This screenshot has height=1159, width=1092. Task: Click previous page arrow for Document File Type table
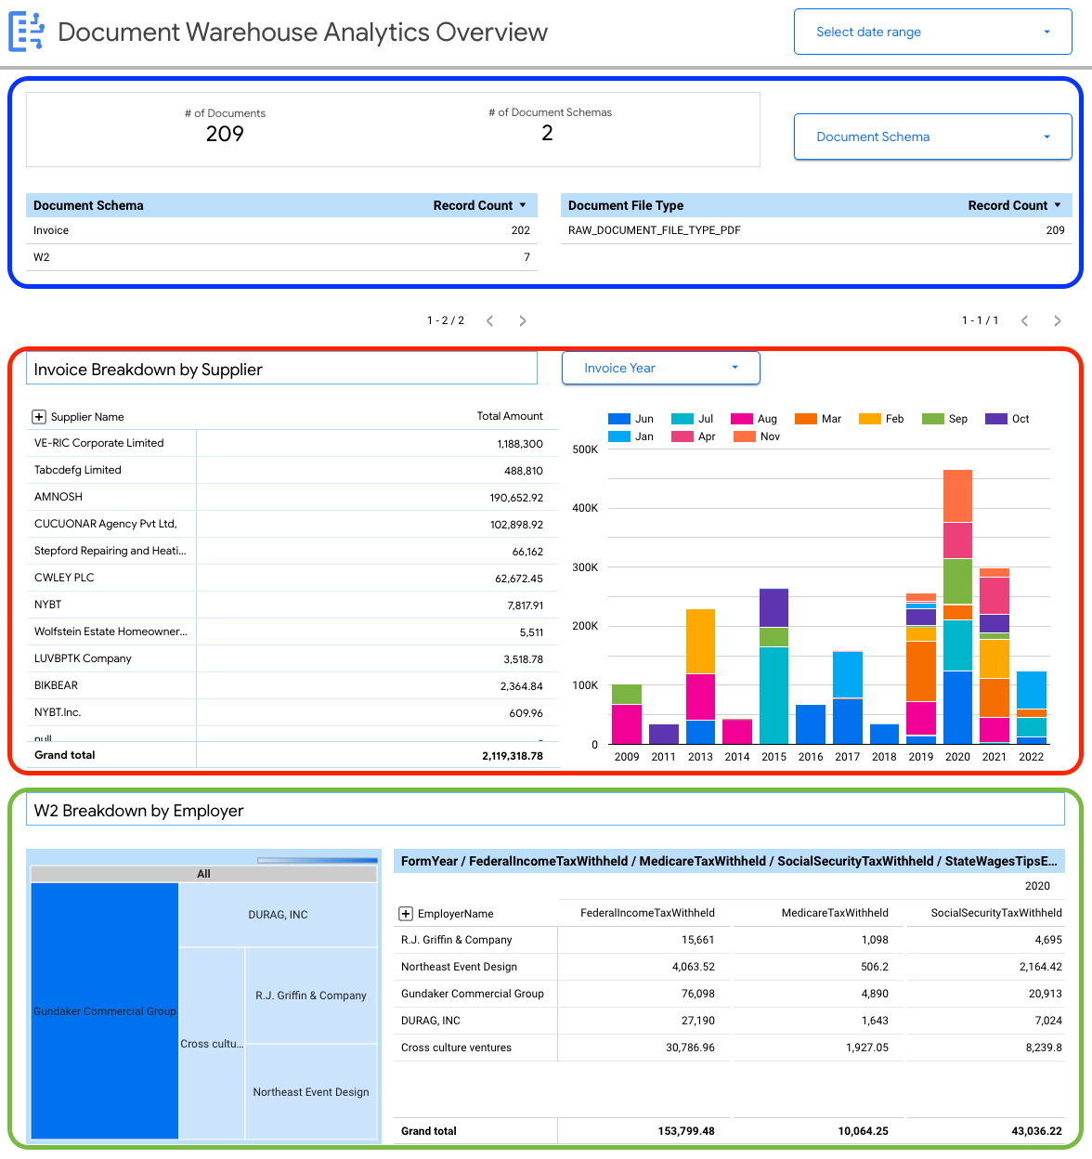pos(1024,320)
